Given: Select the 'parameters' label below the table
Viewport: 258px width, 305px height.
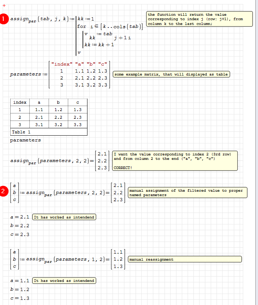Looking at the screenshot, I should pos(25,140).
